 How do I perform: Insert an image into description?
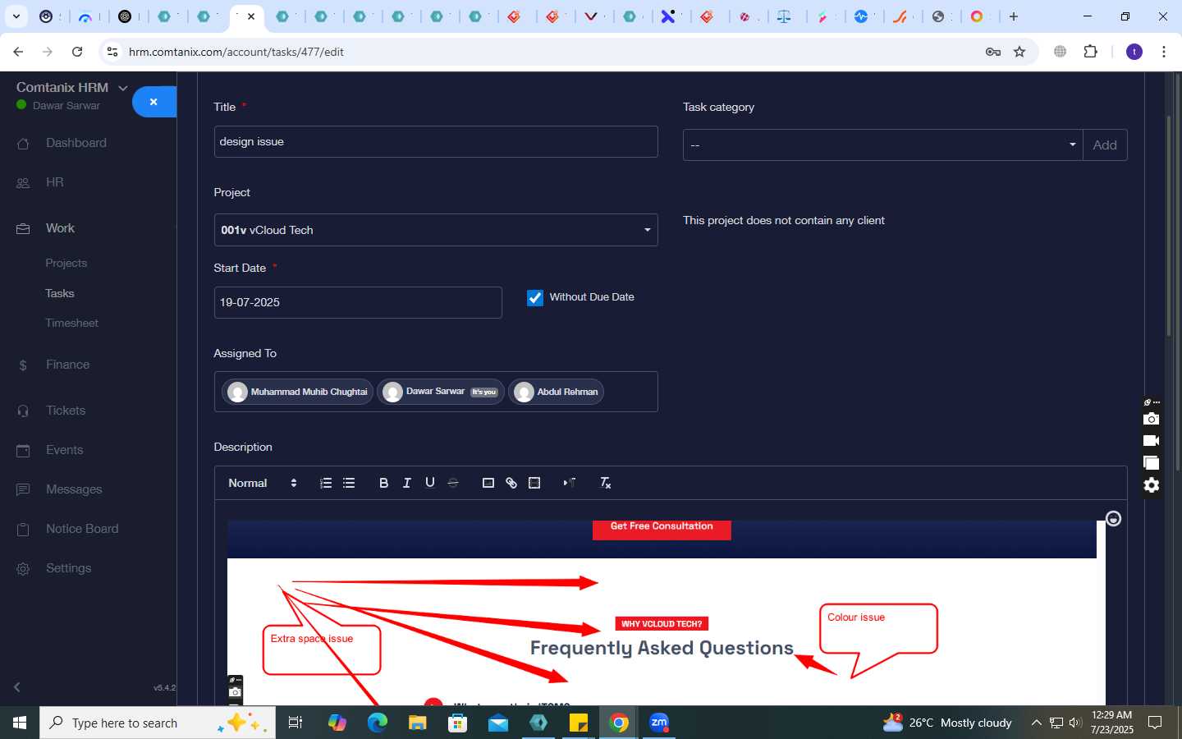[x=488, y=483]
